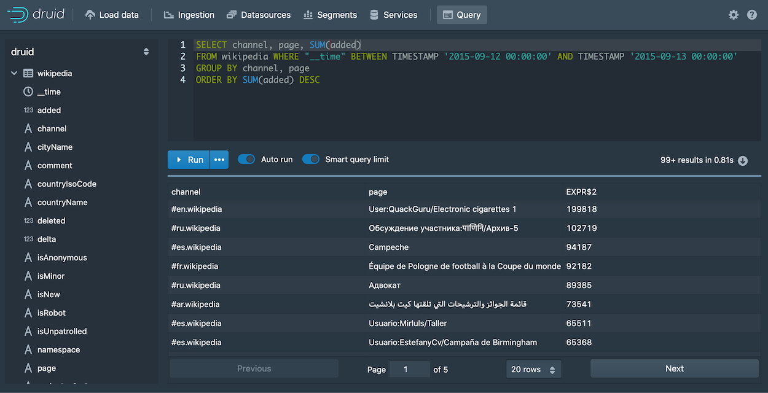Open the help question mark menu
This screenshot has width=768, height=393.
(752, 15)
